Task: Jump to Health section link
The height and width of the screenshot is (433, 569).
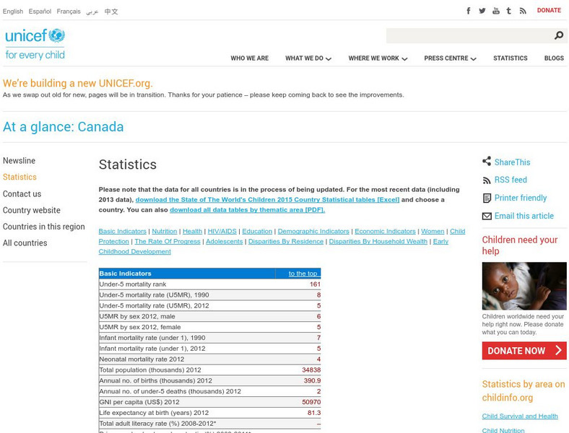Action: coord(192,231)
